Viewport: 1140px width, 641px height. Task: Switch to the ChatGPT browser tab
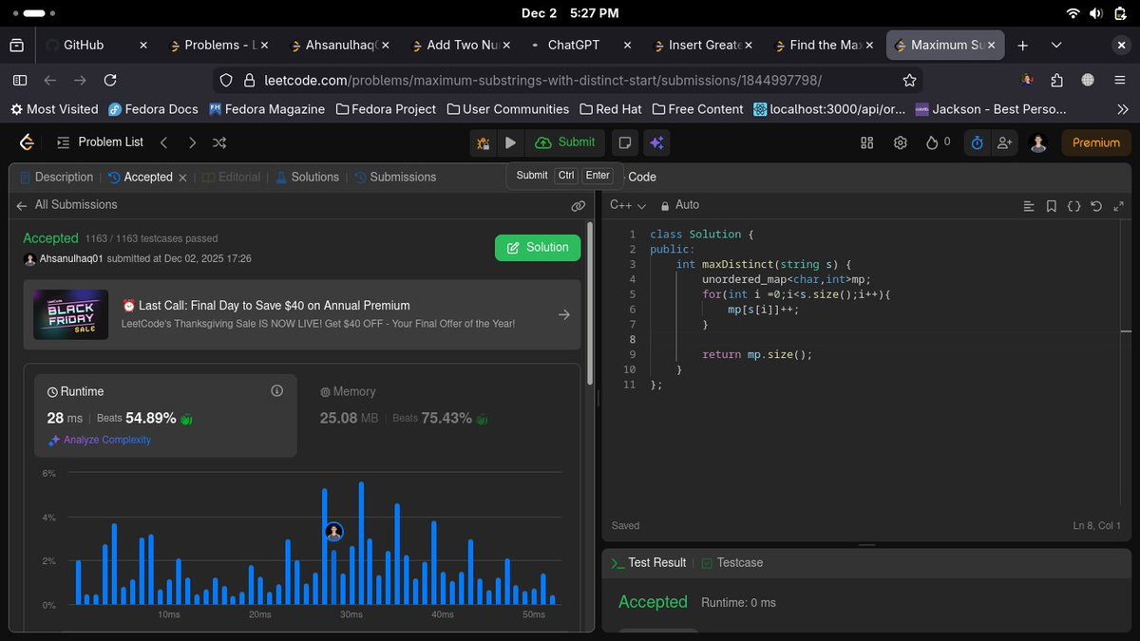tap(579, 45)
